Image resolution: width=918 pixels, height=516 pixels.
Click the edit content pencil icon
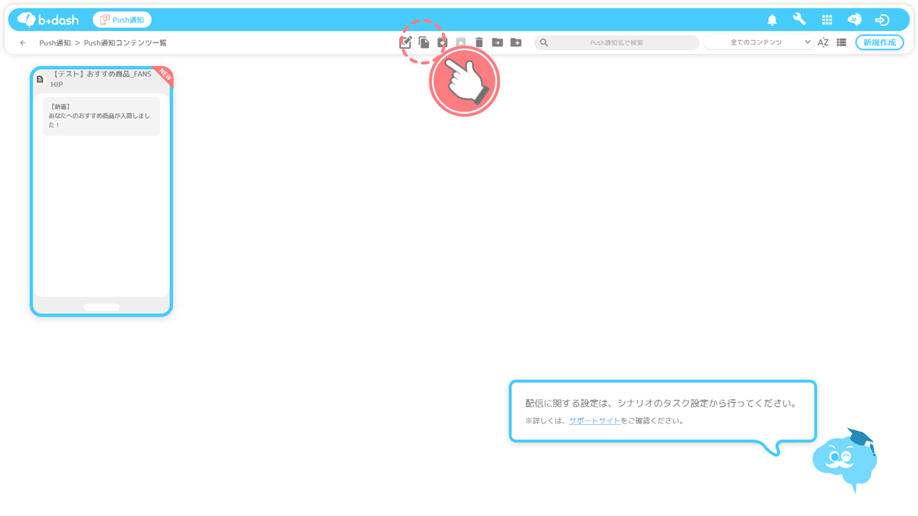[x=405, y=42]
